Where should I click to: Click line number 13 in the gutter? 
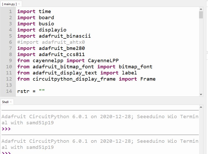click(9, 85)
